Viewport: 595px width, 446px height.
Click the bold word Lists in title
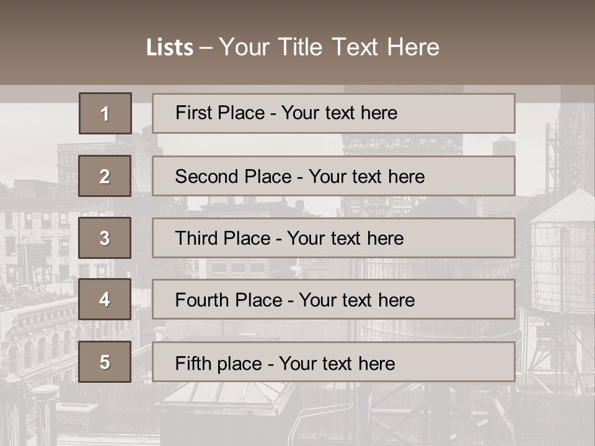point(169,48)
